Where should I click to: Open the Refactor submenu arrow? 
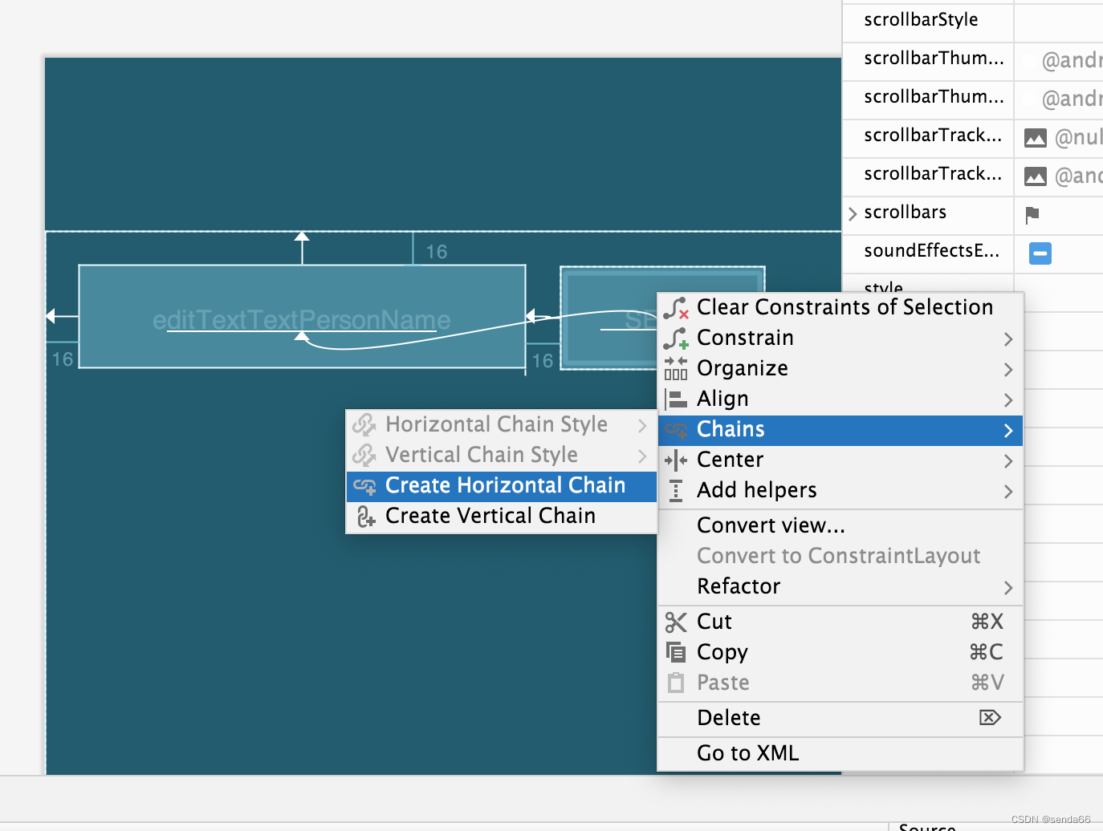pyautogui.click(x=1008, y=588)
